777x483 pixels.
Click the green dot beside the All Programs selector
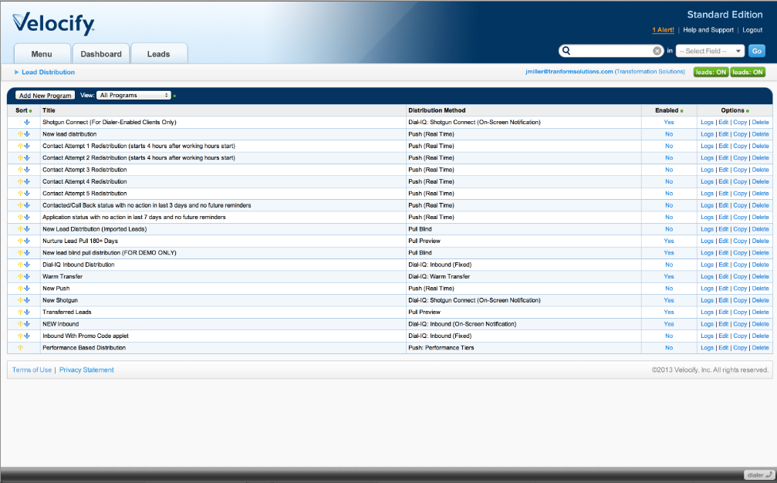click(176, 96)
